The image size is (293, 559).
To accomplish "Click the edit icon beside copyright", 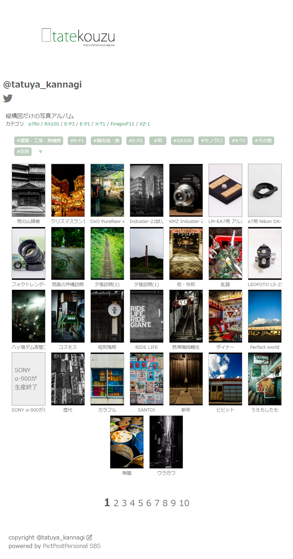I will (x=89, y=537).
